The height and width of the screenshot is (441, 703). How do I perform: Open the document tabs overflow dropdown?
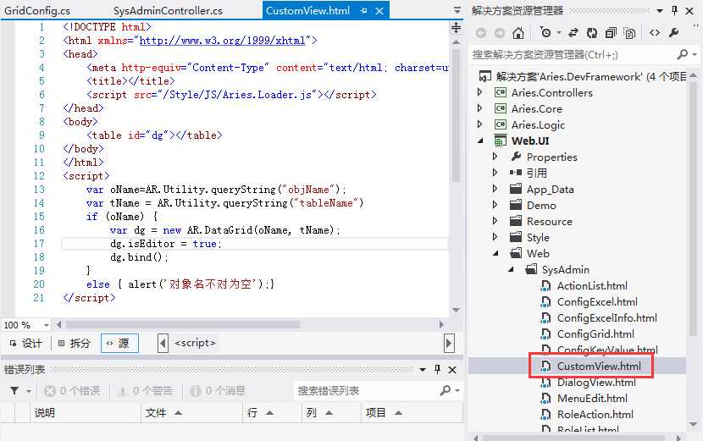457,10
